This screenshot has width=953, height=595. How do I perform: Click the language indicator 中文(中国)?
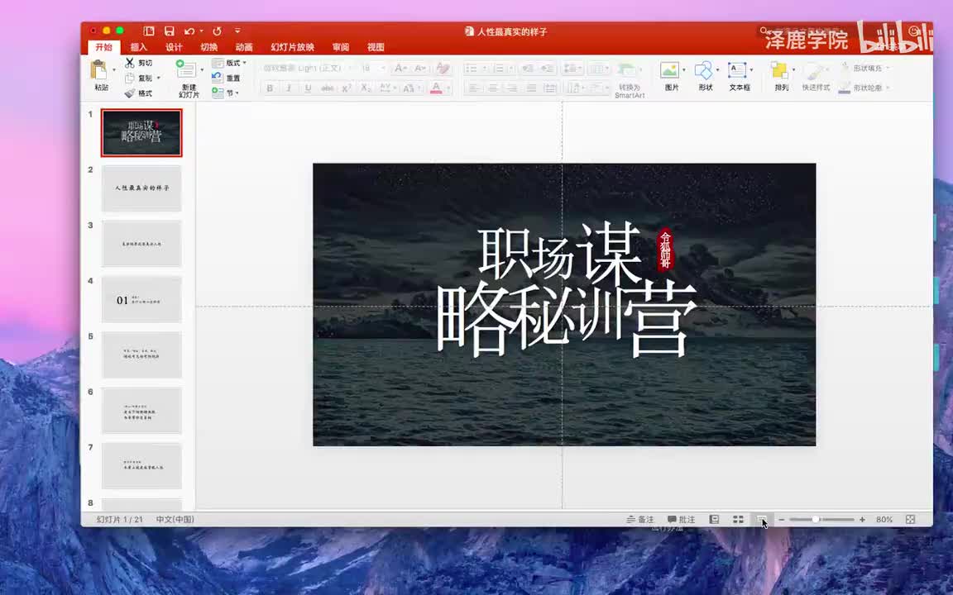[x=175, y=520]
